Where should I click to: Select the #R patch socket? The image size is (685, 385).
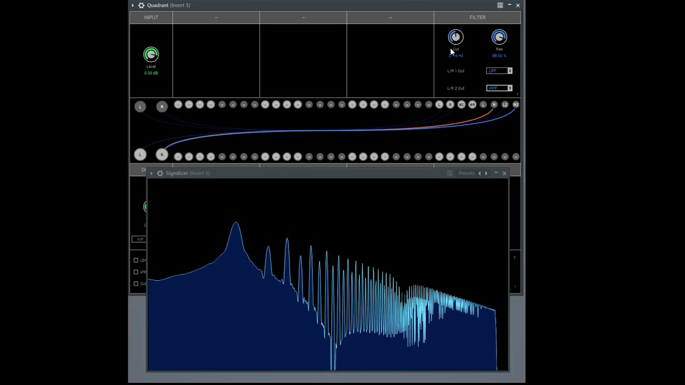click(x=472, y=105)
